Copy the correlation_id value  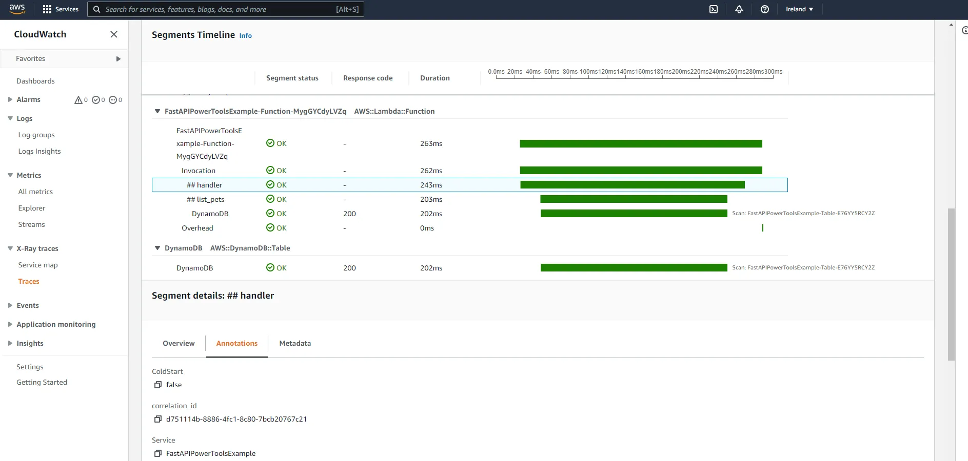pyautogui.click(x=157, y=419)
